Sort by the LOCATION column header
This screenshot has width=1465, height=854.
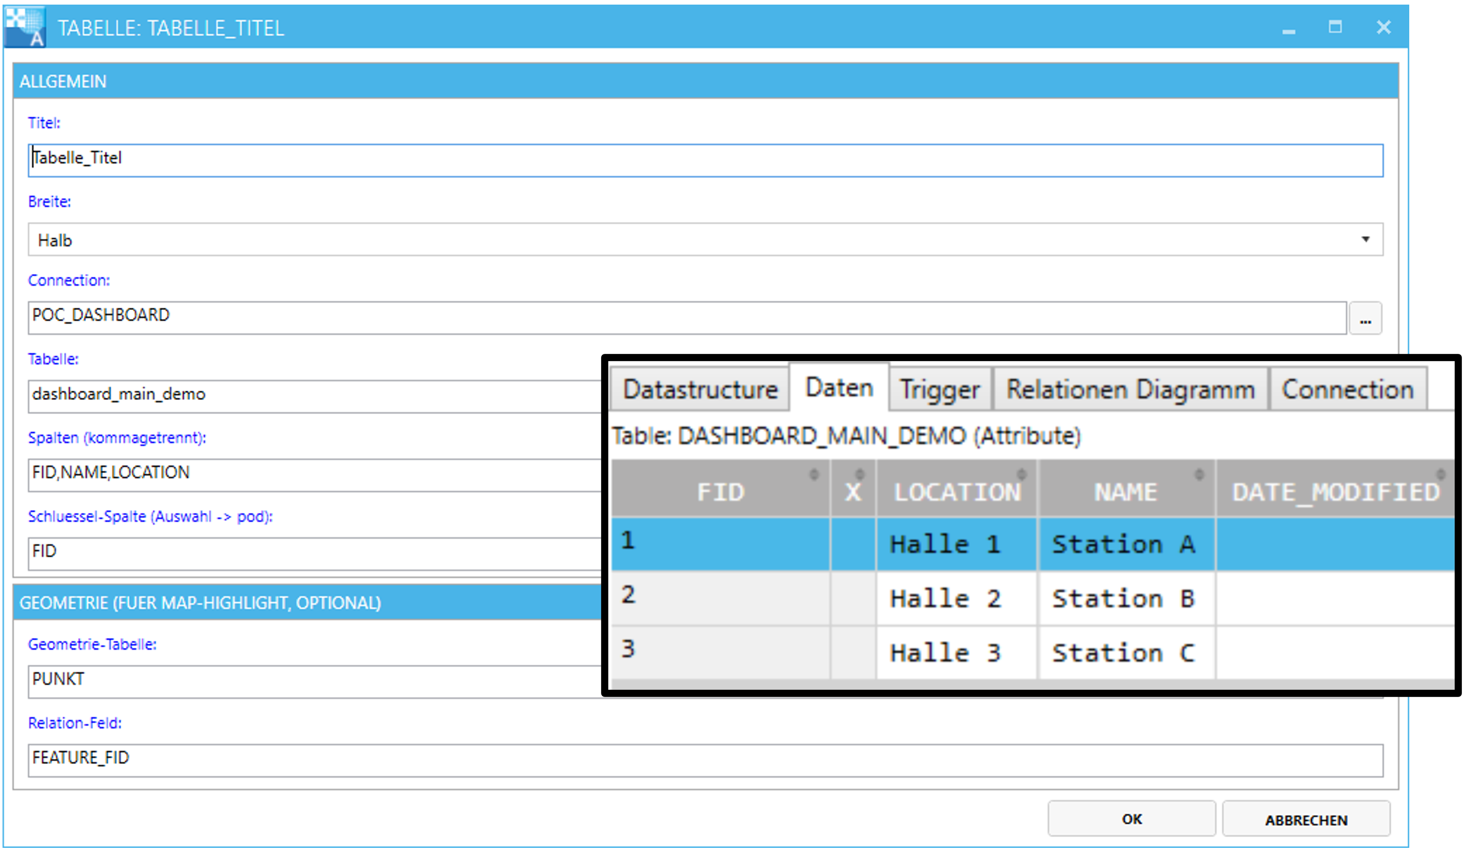[957, 489]
